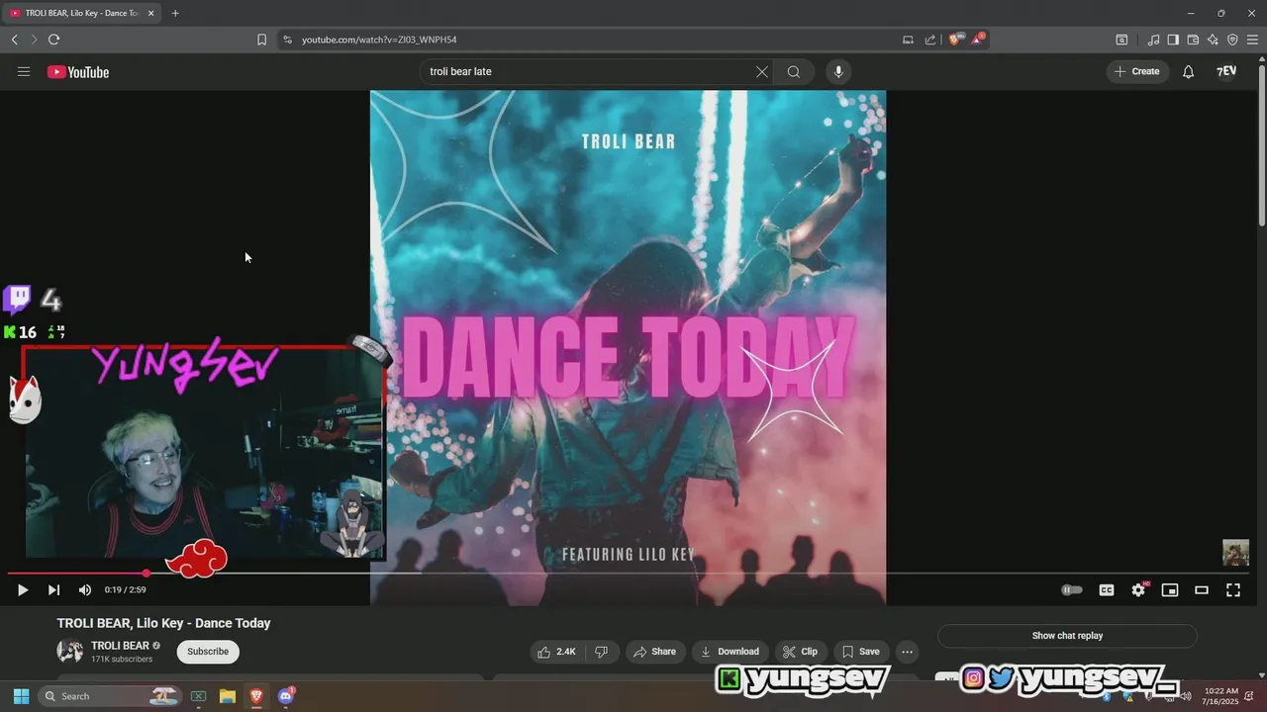The image size is (1267, 712).
Task: Open media control music note
Action: (1154, 40)
